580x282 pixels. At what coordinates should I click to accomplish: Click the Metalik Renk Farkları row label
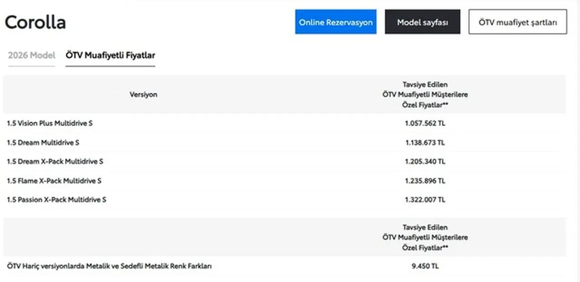tap(109, 266)
